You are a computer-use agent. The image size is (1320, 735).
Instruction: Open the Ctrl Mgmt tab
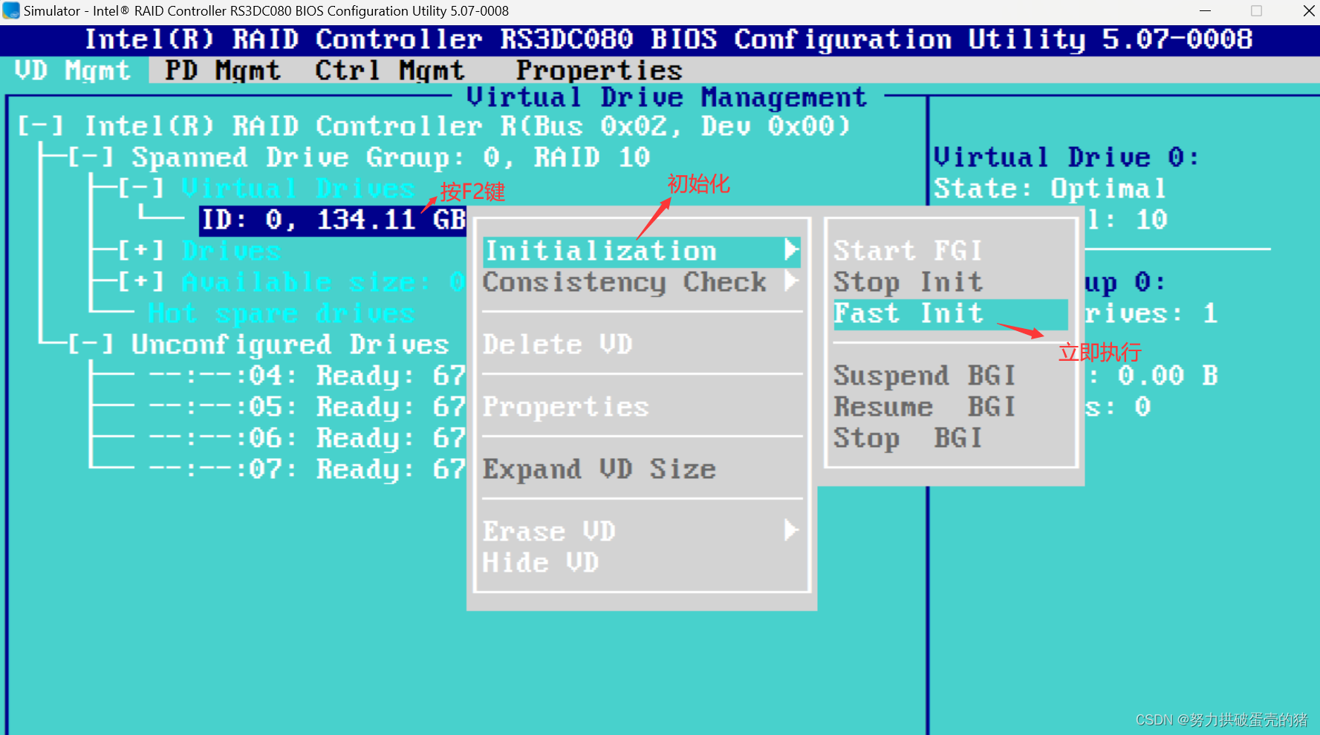point(389,71)
